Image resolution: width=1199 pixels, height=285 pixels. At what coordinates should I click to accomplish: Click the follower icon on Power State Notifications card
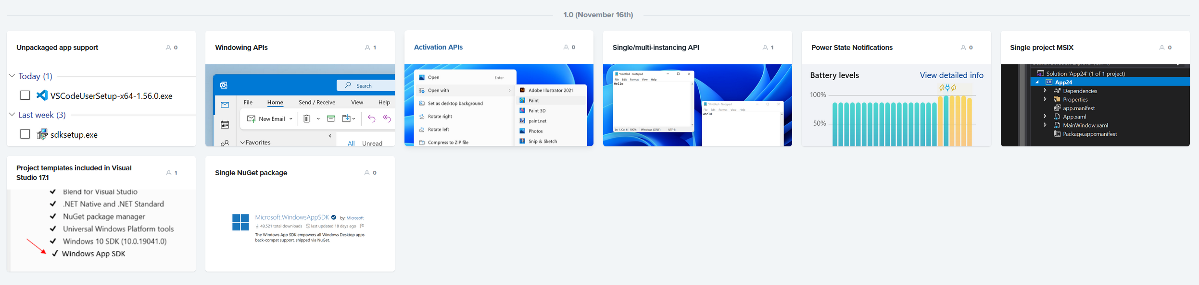coord(963,47)
